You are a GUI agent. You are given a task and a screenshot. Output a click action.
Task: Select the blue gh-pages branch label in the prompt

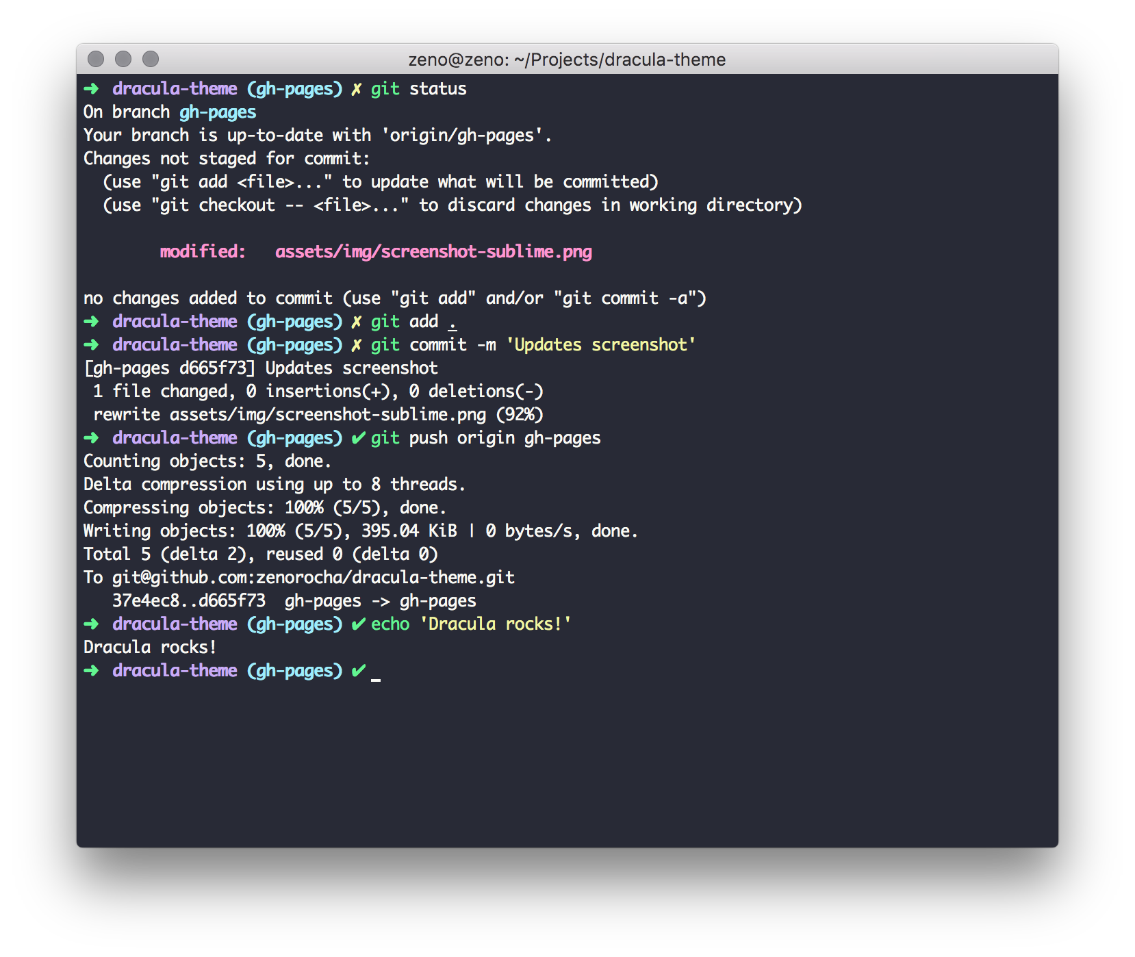pyautogui.click(x=294, y=88)
